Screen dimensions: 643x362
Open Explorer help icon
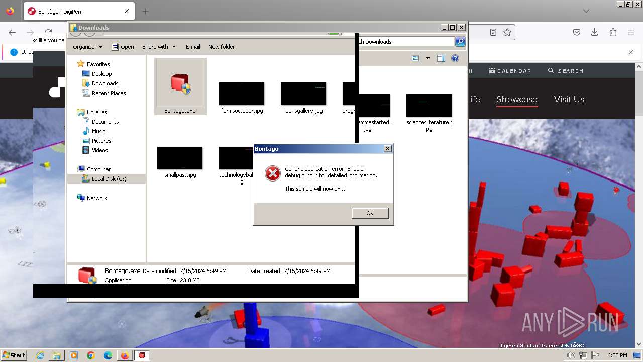pos(455,58)
